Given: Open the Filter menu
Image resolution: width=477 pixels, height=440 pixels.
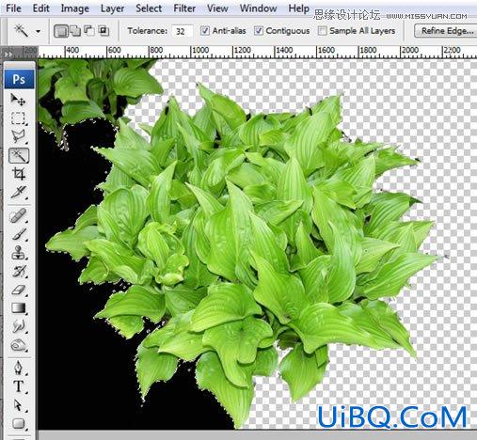Looking at the screenshot, I should point(184,8).
